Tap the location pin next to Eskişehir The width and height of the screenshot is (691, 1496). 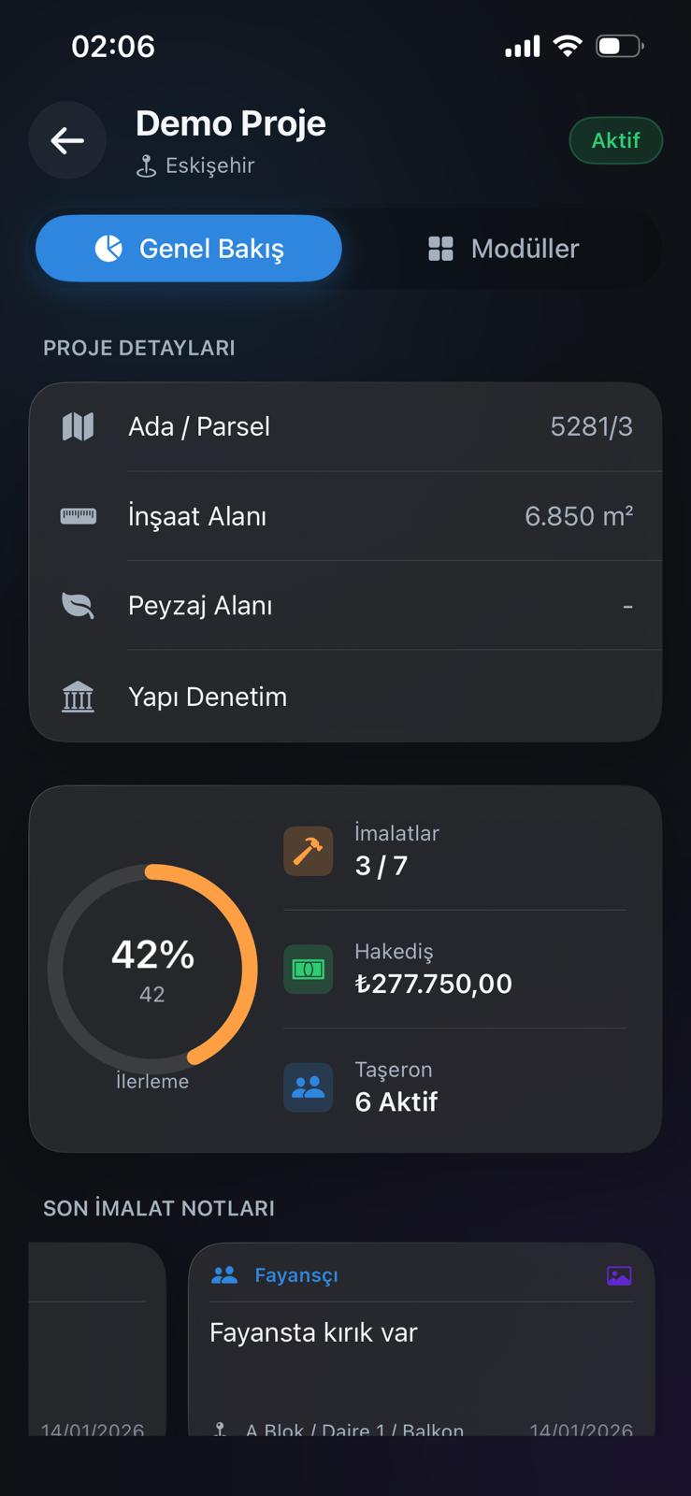[146, 166]
